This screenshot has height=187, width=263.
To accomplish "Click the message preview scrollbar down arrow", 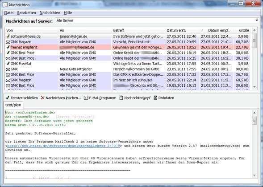I will tap(254, 175).
